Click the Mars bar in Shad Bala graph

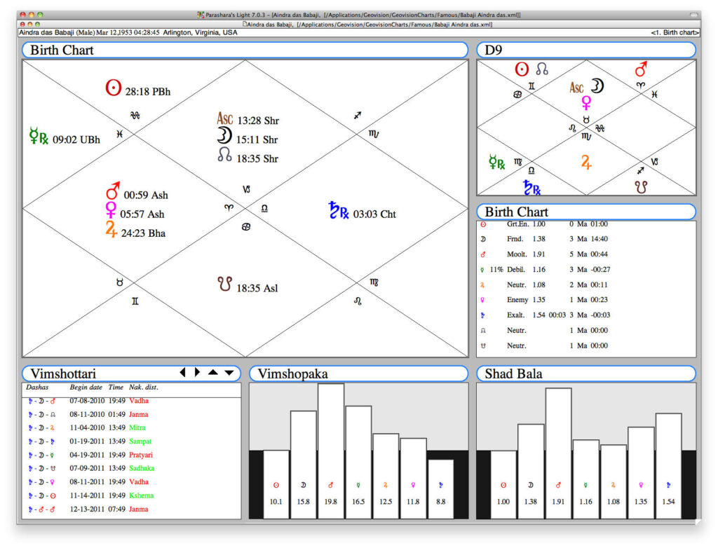558,453
